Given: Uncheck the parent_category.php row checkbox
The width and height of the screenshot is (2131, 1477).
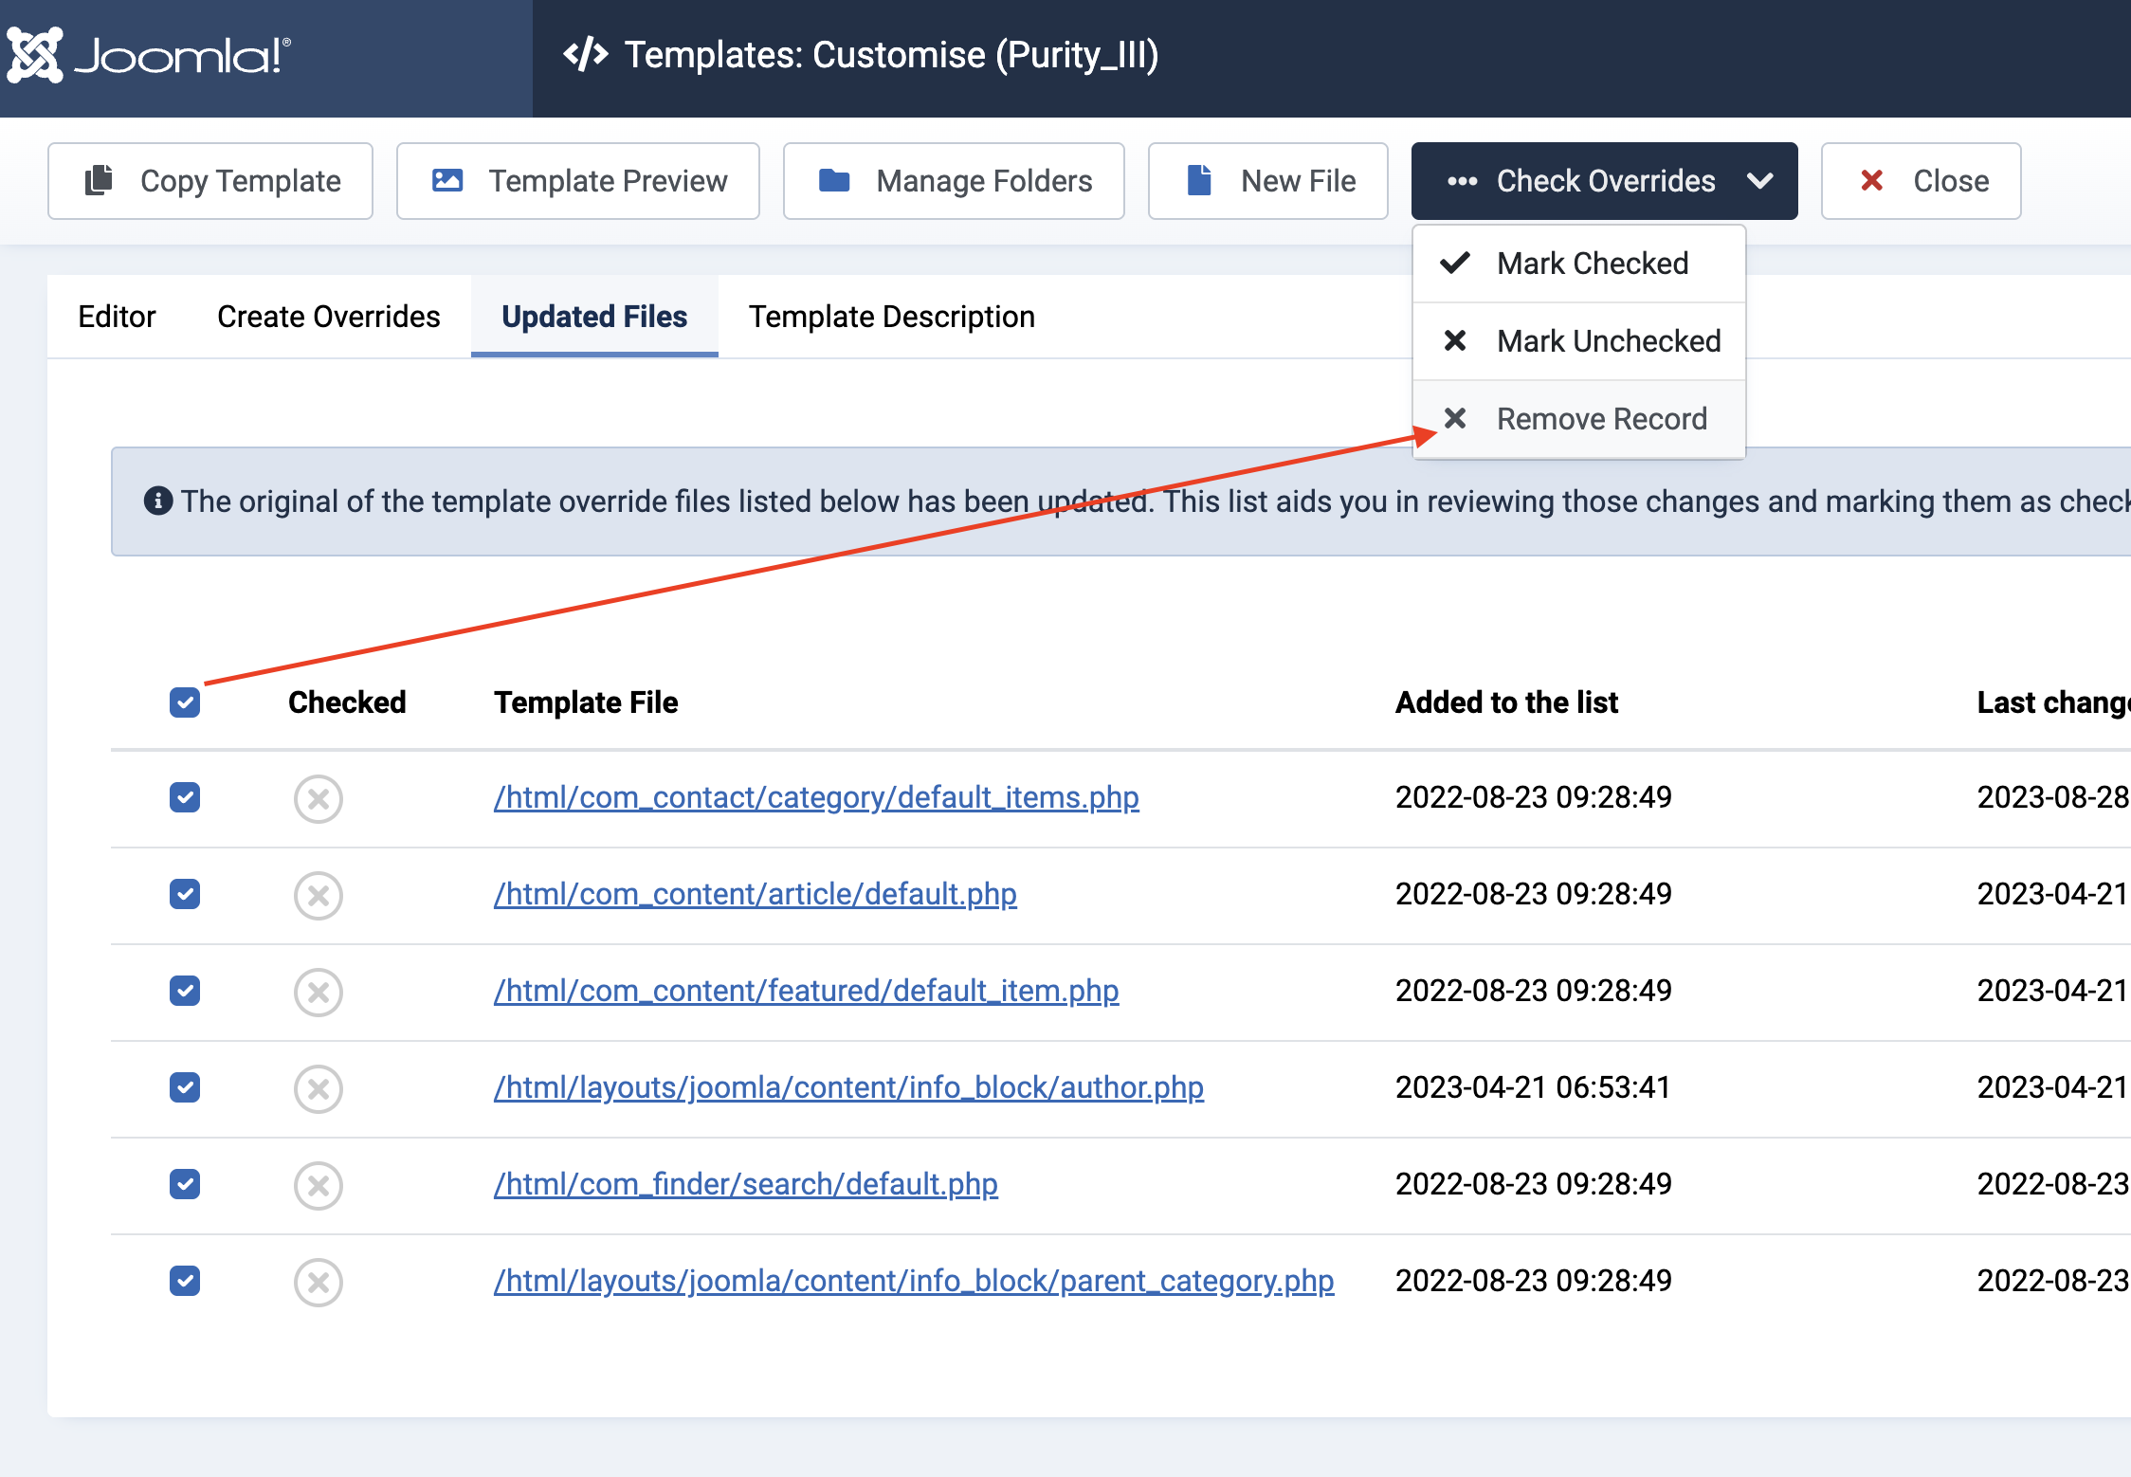Looking at the screenshot, I should coord(185,1281).
